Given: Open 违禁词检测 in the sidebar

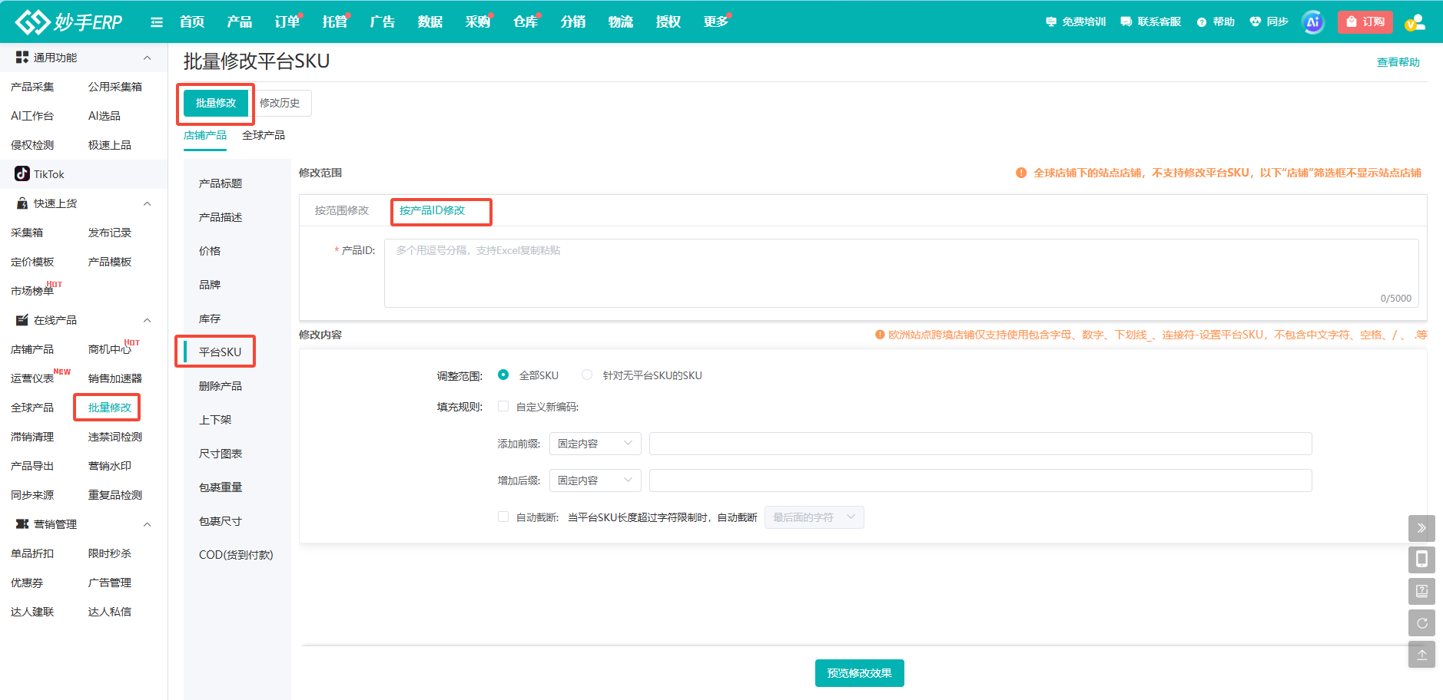Looking at the screenshot, I should tap(115, 437).
